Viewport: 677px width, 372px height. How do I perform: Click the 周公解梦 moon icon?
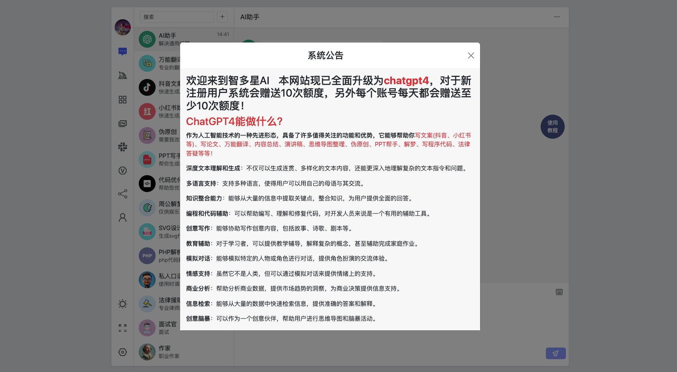point(147,208)
